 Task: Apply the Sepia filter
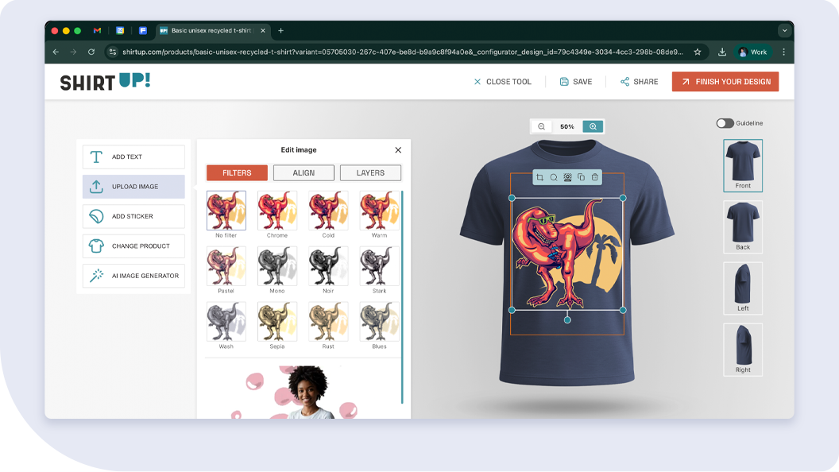[x=277, y=322]
